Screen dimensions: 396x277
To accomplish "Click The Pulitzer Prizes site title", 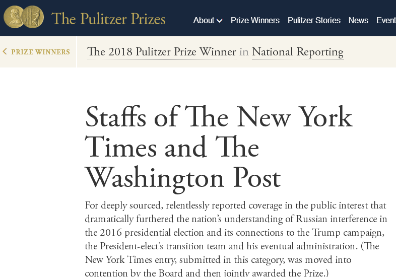I will click(108, 19).
